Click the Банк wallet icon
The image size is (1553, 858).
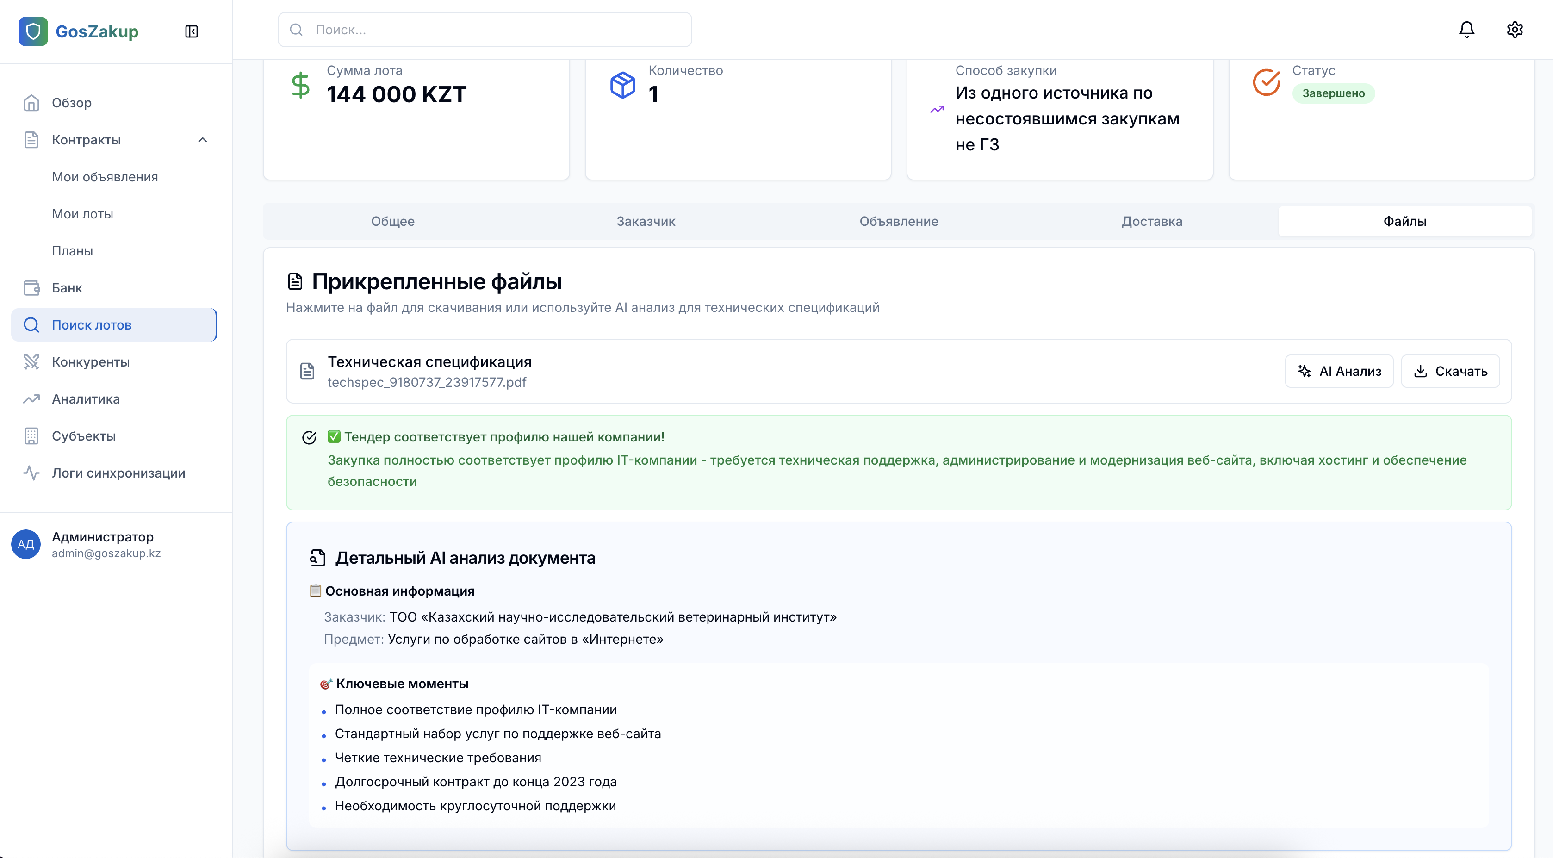[31, 287]
